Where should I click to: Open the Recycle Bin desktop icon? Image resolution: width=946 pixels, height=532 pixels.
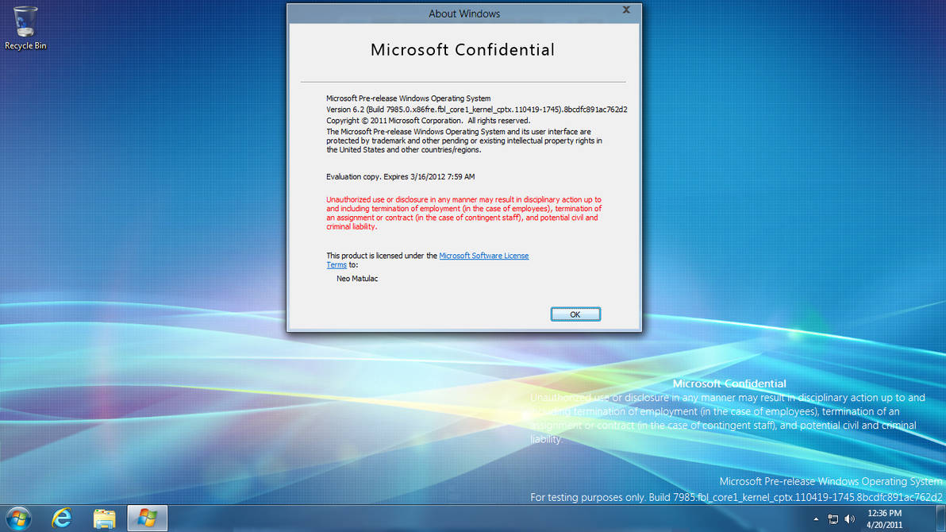tap(25, 28)
